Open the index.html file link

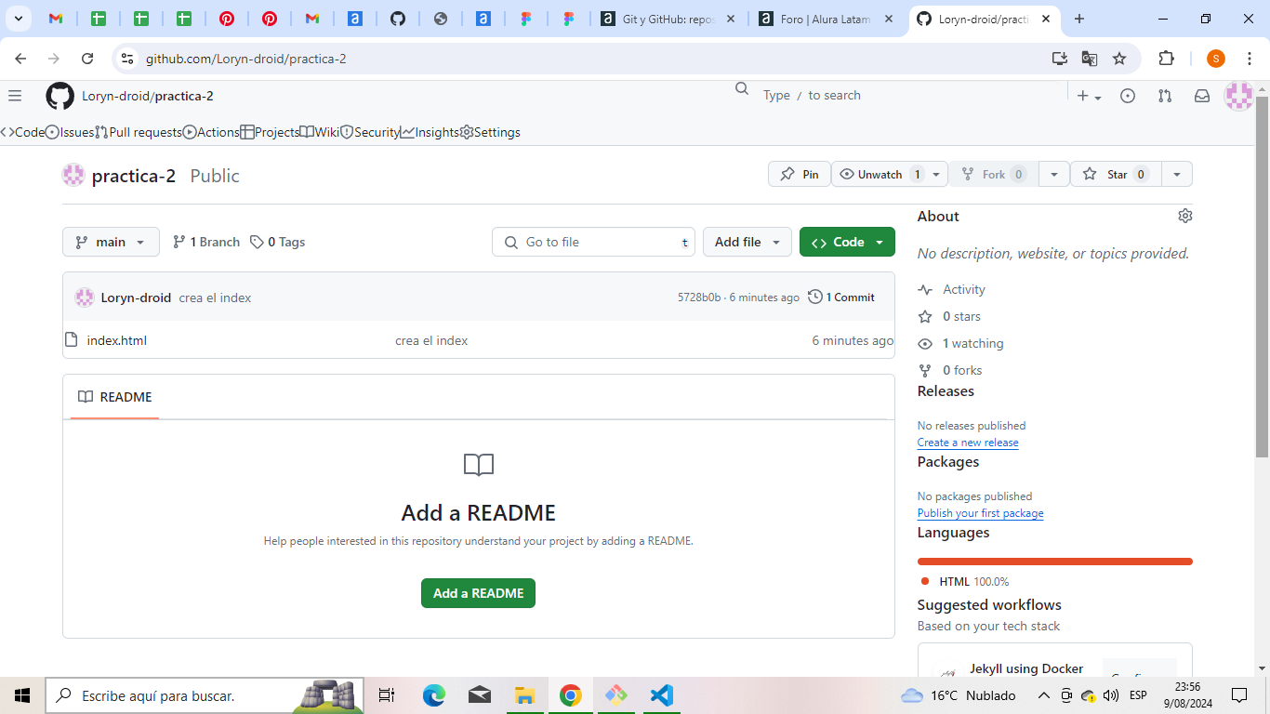(x=117, y=340)
